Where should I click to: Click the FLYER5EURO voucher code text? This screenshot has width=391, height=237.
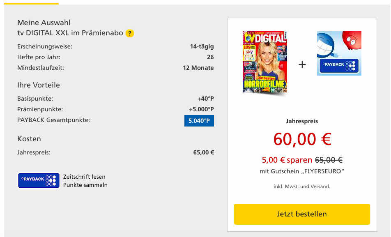click(x=323, y=171)
